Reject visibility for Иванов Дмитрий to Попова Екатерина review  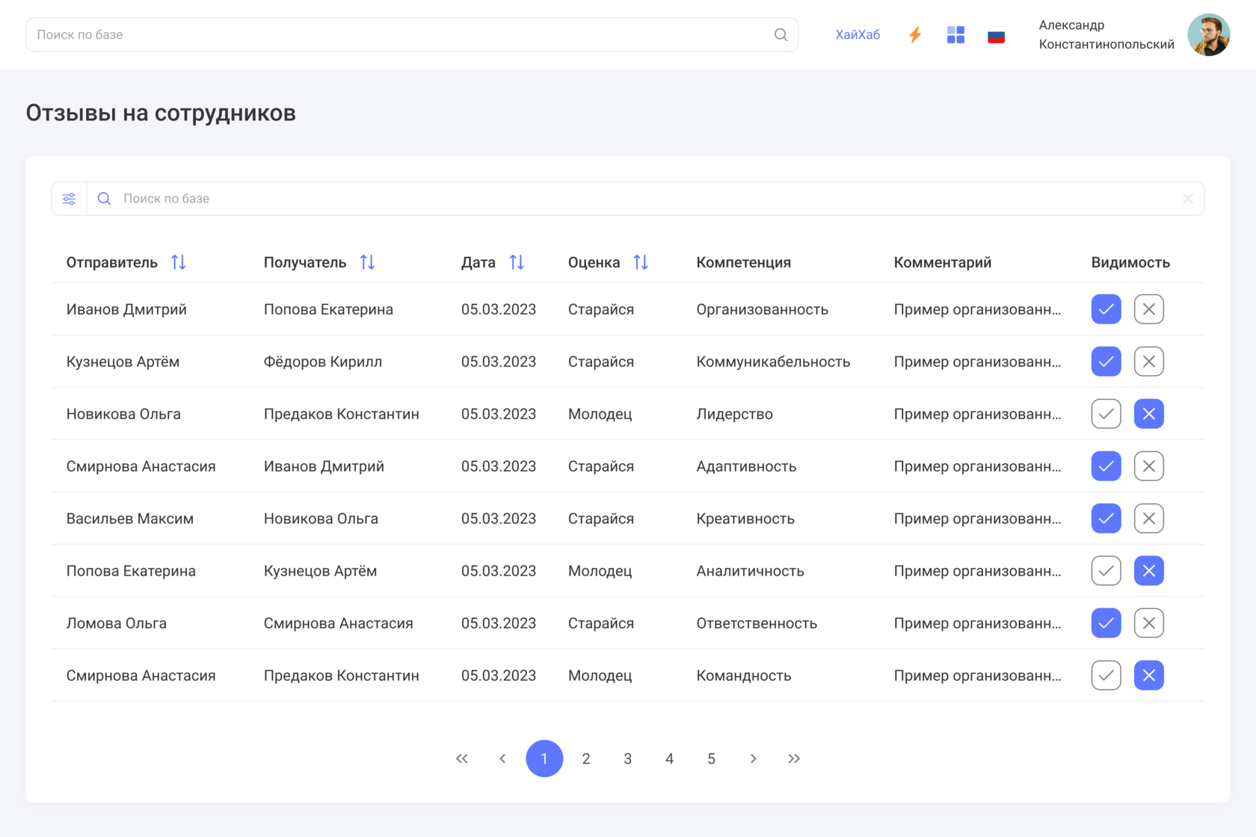click(1149, 309)
